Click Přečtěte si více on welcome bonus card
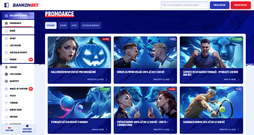 162,130
